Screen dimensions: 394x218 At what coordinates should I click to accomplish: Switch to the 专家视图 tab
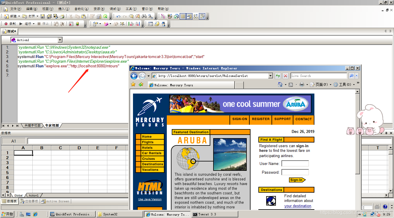point(52,126)
